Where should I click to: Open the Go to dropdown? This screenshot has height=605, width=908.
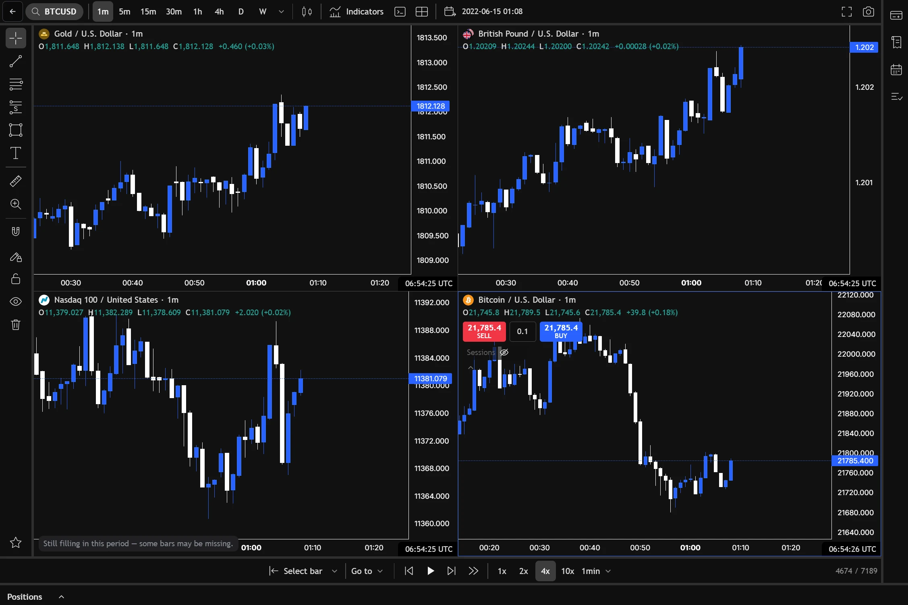click(367, 571)
